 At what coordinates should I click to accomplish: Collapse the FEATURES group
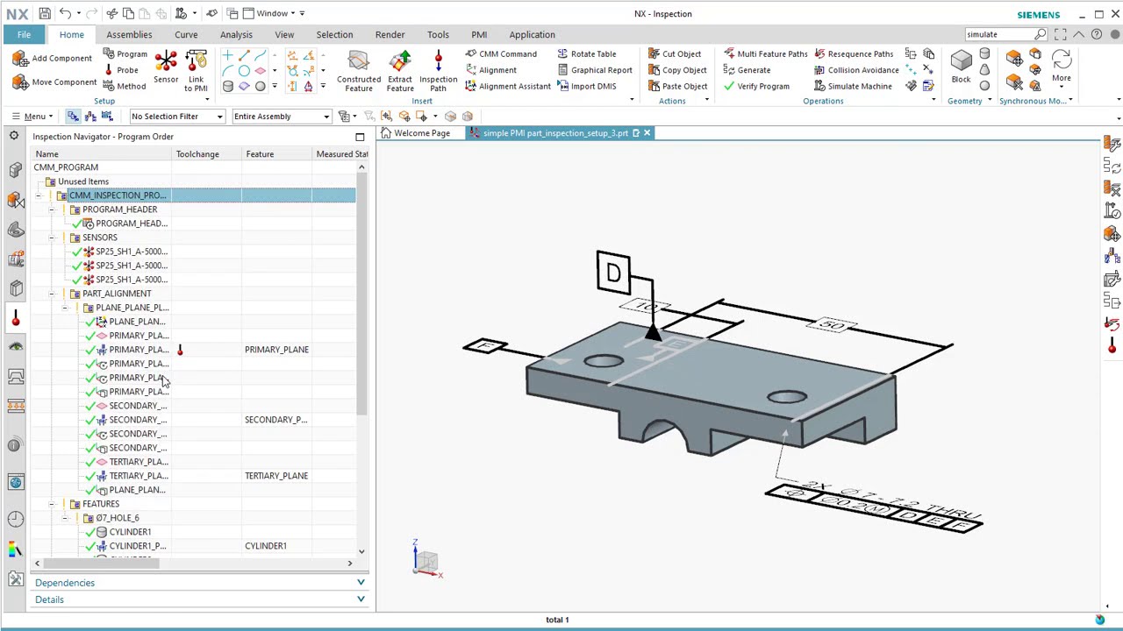pos(51,504)
